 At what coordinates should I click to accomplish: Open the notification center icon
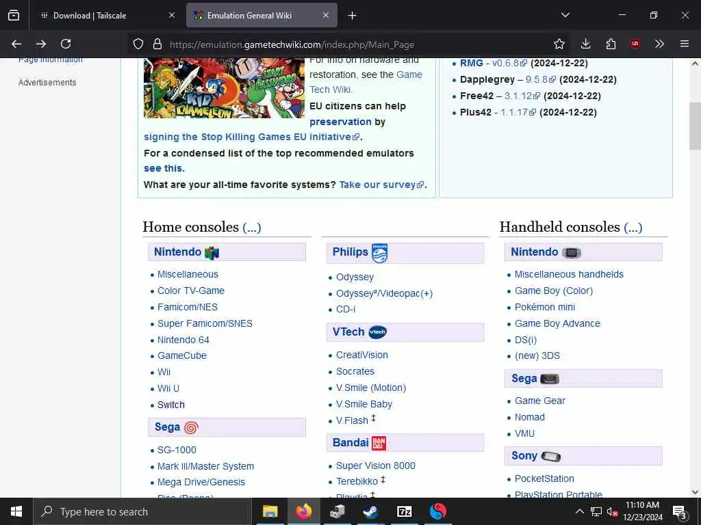(x=680, y=511)
